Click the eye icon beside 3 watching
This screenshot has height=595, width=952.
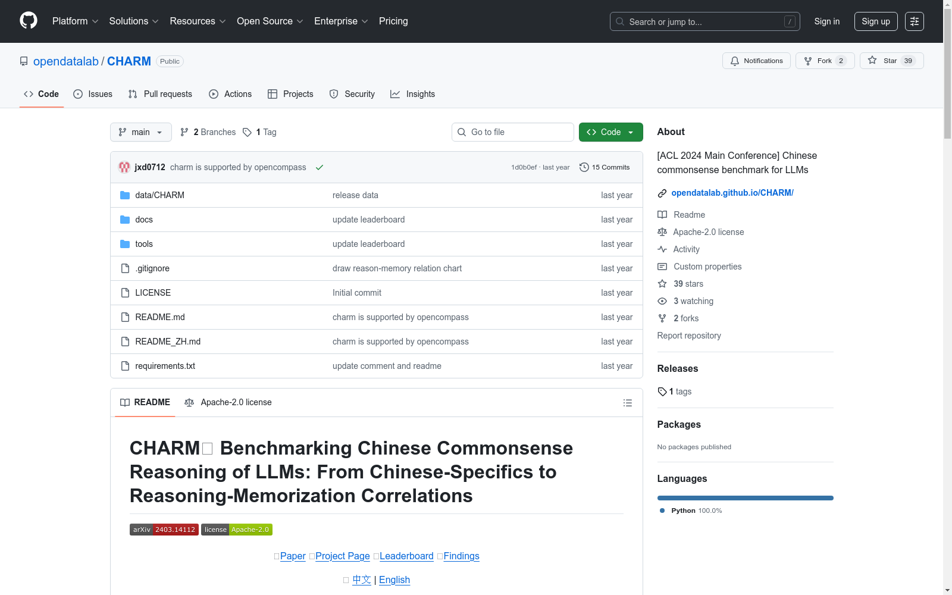662,301
